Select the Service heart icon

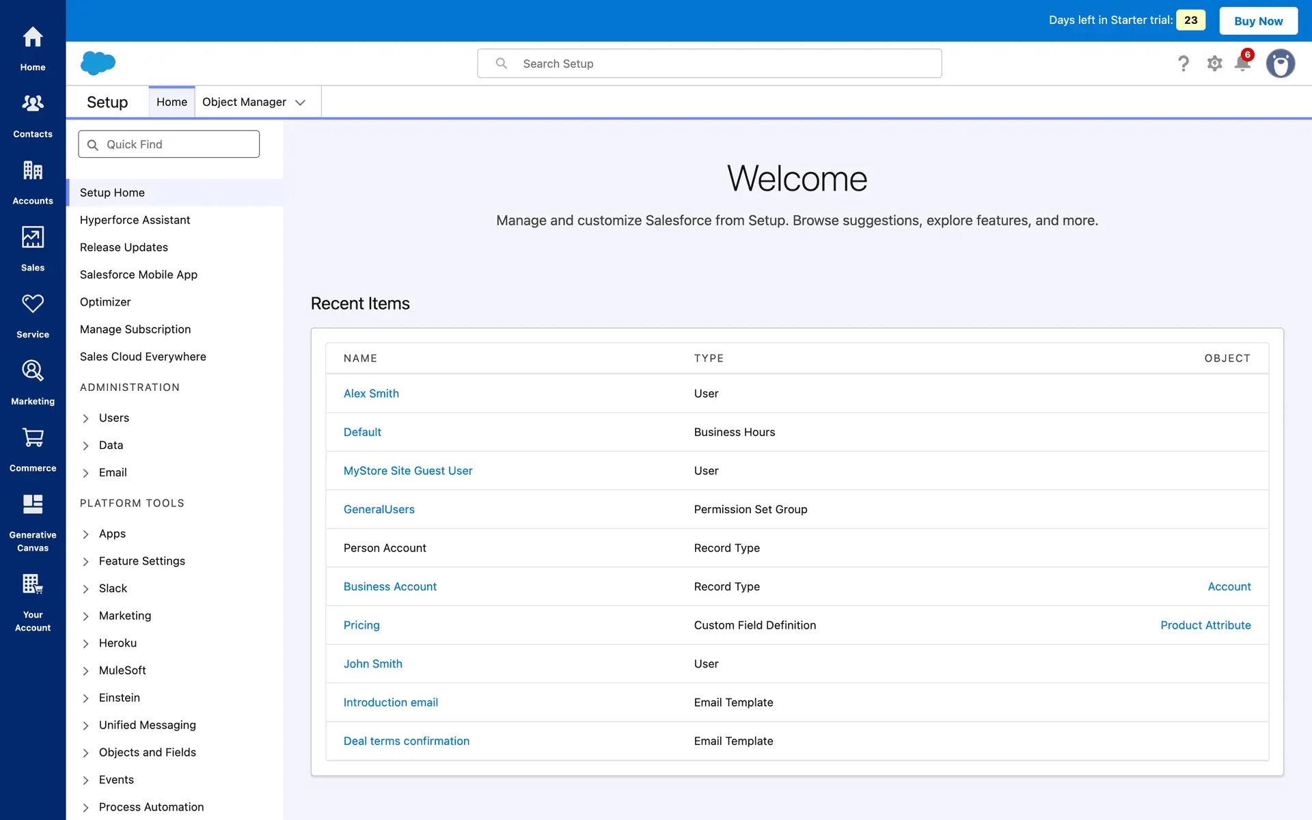click(x=33, y=304)
